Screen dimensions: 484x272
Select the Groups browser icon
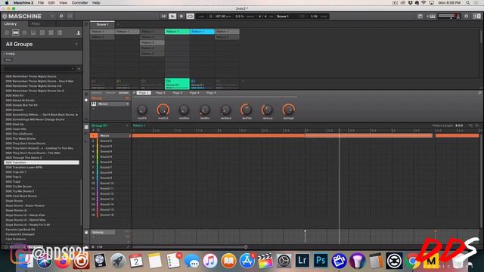(15, 32)
